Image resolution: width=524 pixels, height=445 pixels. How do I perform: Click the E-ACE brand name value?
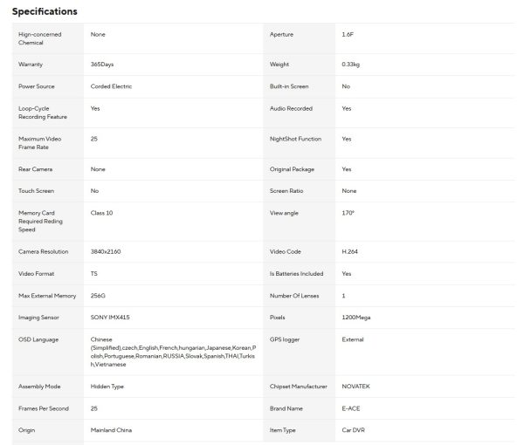coord(351,407)
